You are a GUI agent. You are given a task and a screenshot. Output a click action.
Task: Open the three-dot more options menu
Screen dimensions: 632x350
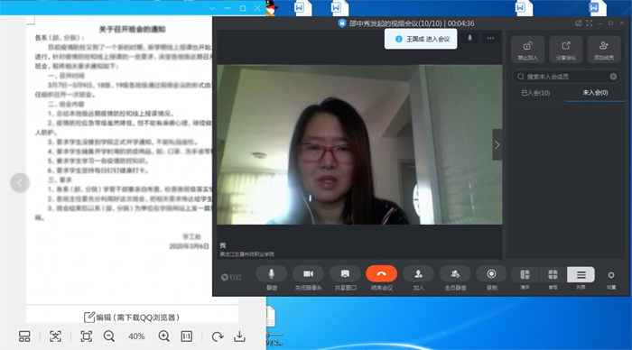(490, 38)
